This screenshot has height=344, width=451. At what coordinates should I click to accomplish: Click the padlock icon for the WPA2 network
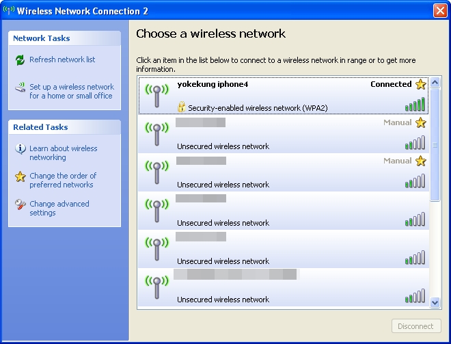181,107
